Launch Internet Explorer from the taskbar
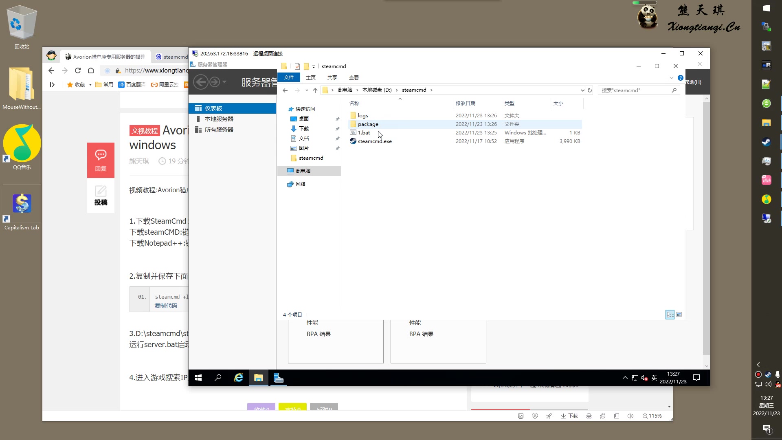The image size is (782, 440). pyautogui.click(x=238, y=378)
